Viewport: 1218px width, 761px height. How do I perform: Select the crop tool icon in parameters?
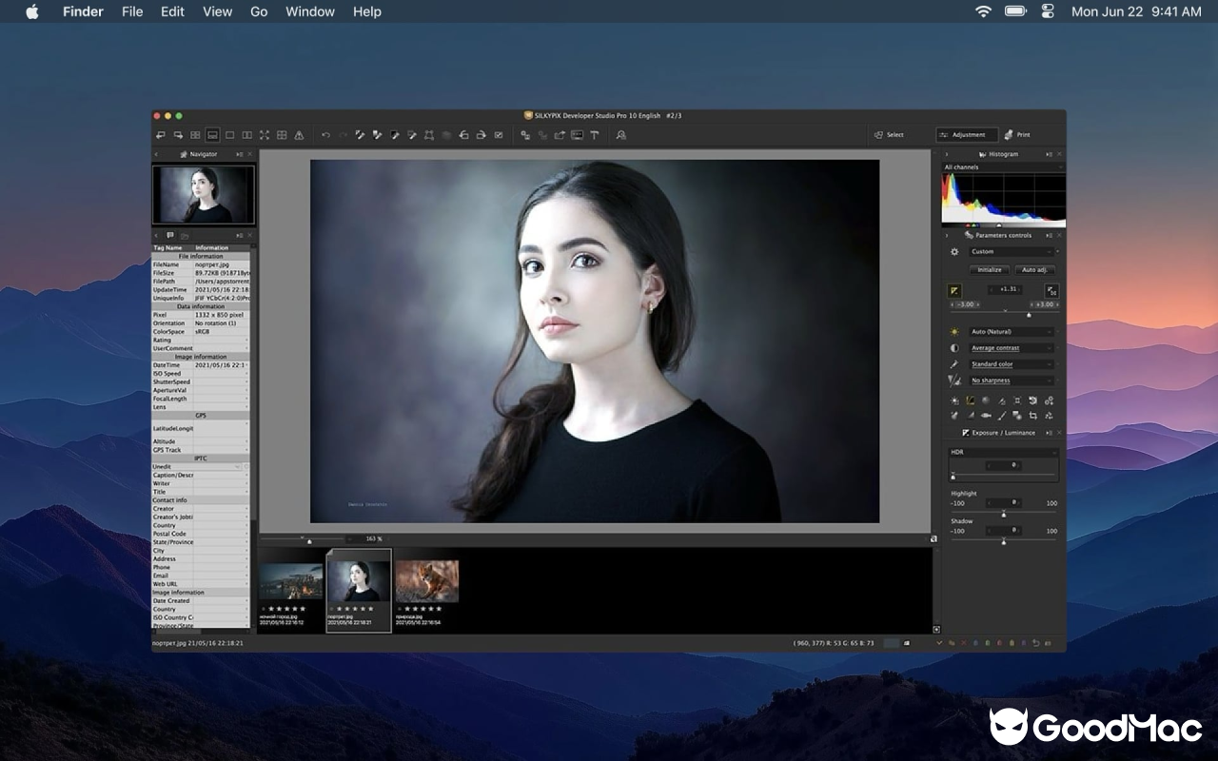[1032, 416]
